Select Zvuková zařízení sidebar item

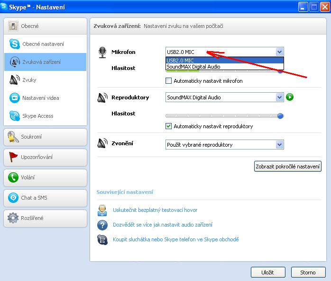[45, 62]
